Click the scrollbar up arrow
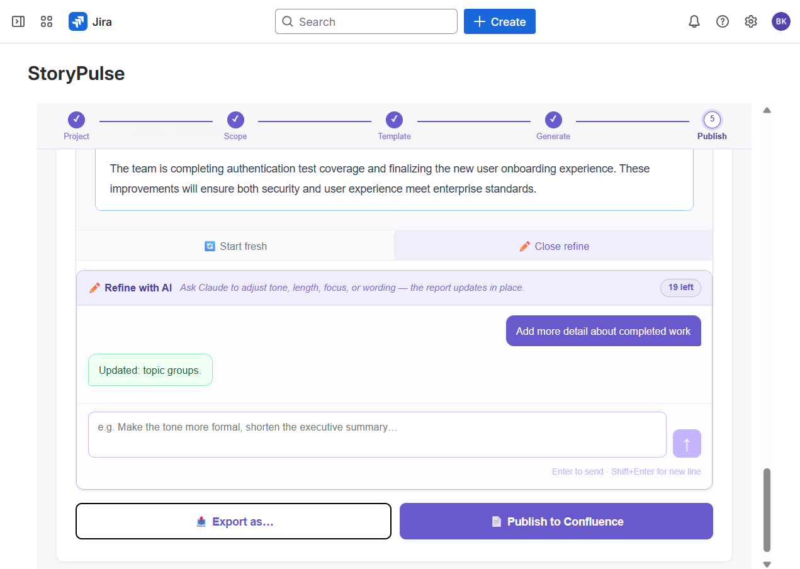This screenshot has width=800, height=569. coord(767,110)
